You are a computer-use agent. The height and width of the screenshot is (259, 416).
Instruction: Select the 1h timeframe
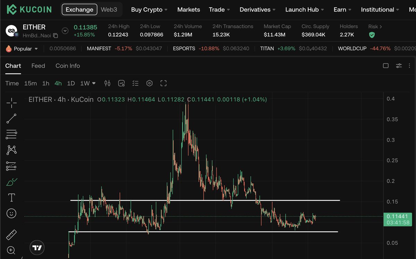(x=46, y=83)
